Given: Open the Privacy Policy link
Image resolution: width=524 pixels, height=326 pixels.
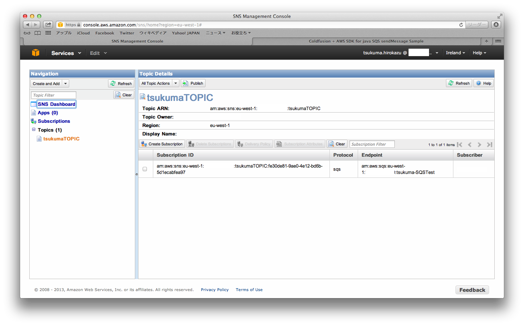Looking at the screenshot, I should point(215,289).
